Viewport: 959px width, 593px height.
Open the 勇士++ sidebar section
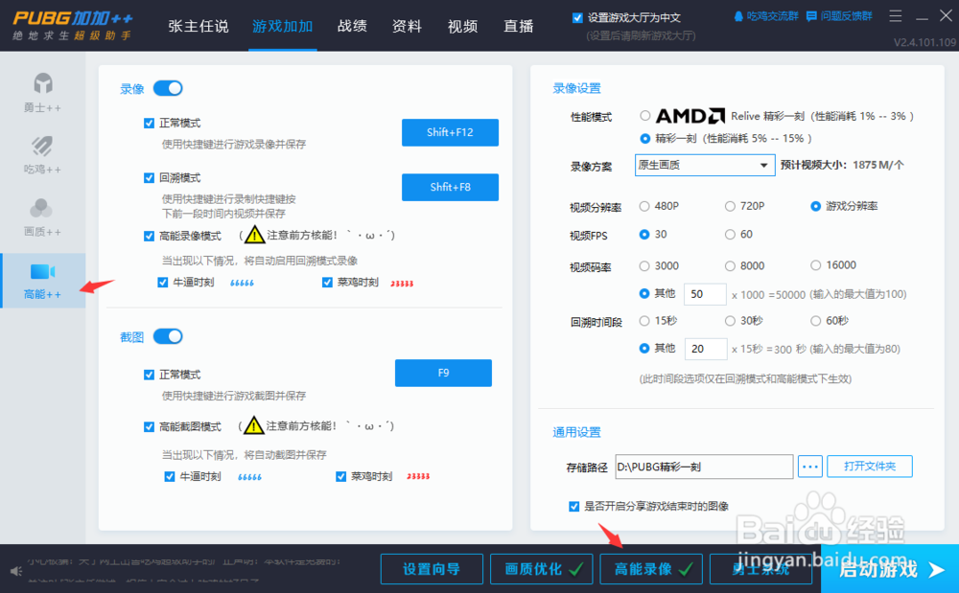42,93
